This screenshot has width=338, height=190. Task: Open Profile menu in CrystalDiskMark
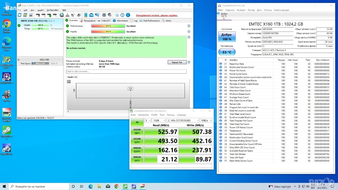point(154,115)
